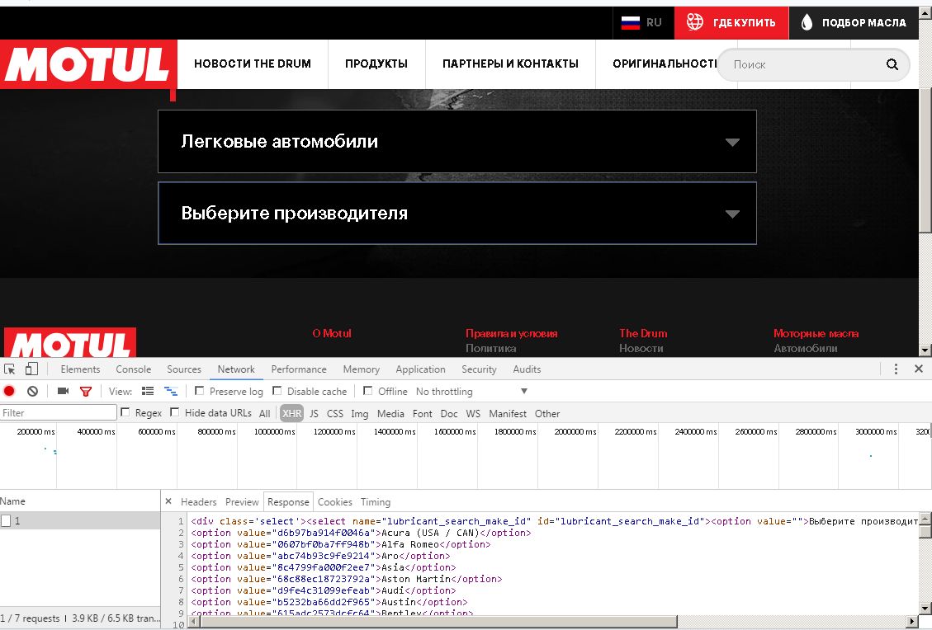Open the Правила и условия footer link
Screen dimensions: 932x630
coord(511,333)
